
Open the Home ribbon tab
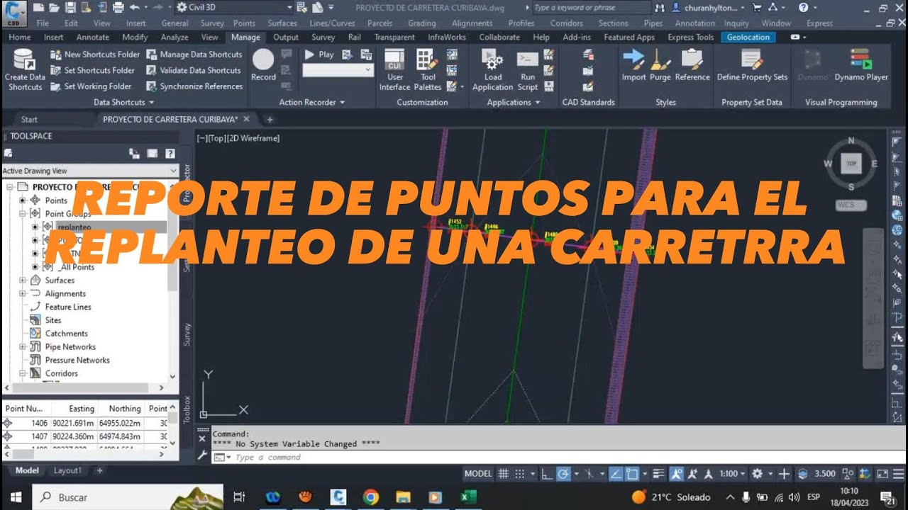pyautogui.click(x=19, y=37)
